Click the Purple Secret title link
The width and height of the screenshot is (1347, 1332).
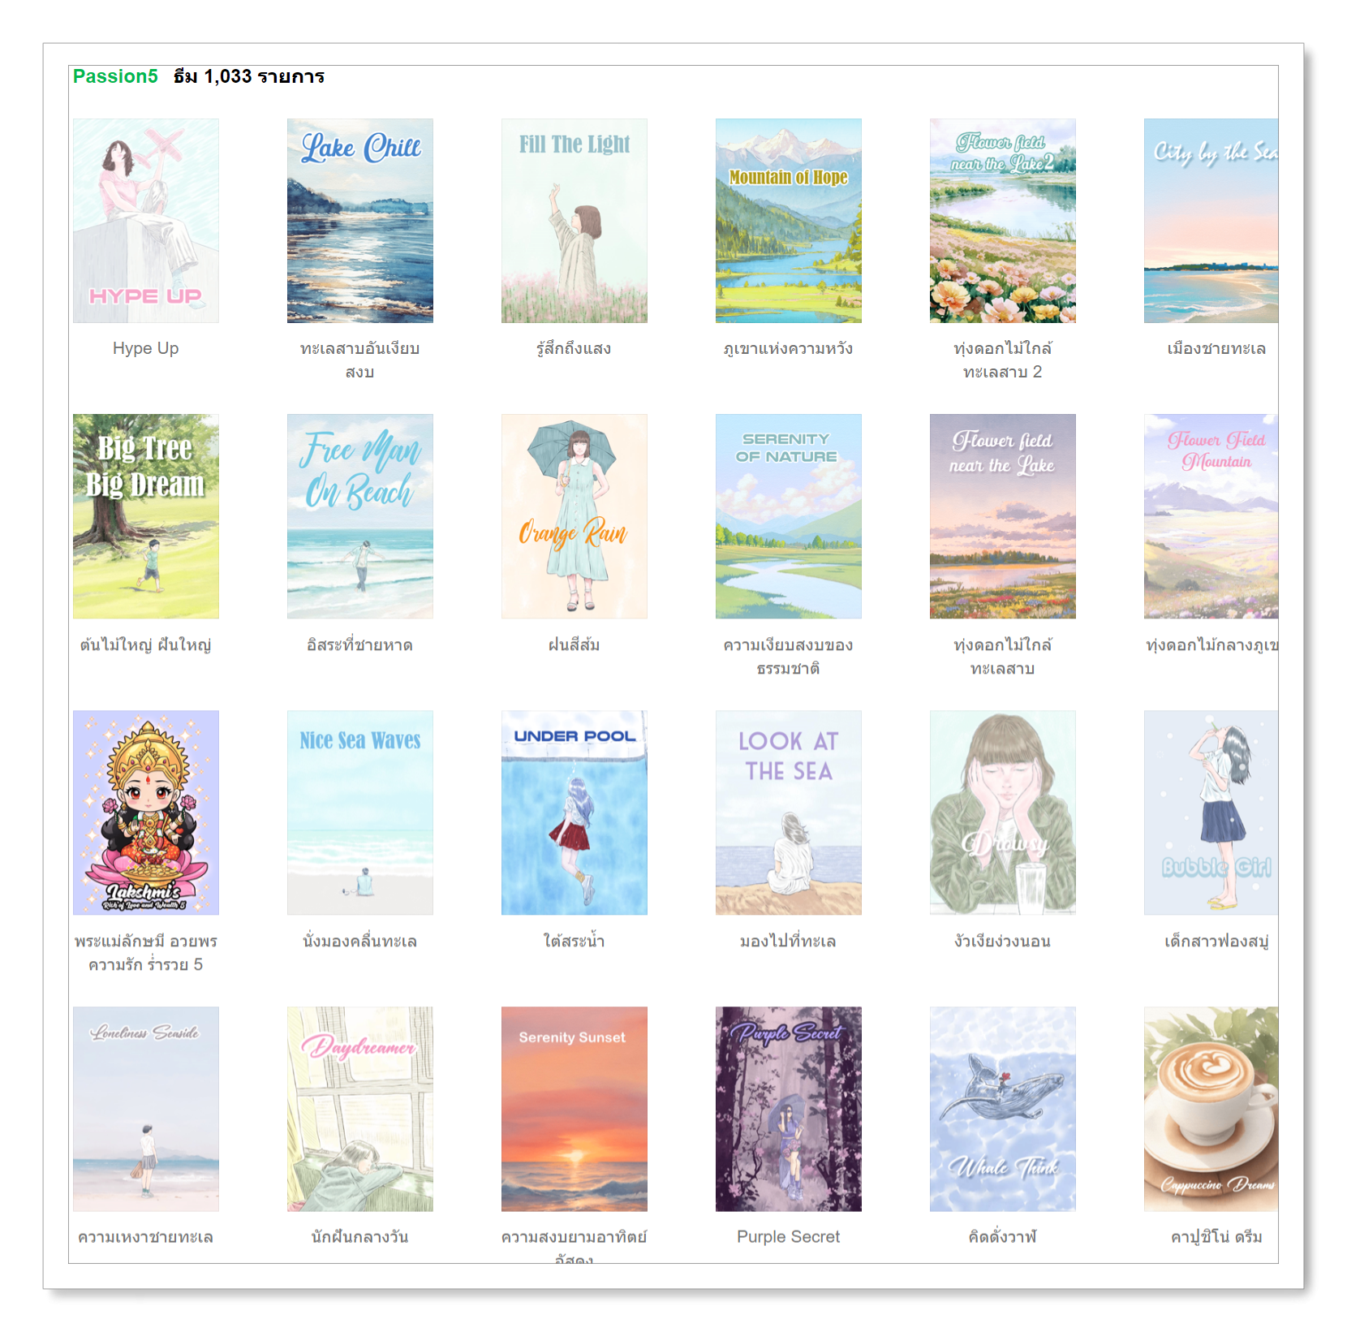pos(789,1236)
